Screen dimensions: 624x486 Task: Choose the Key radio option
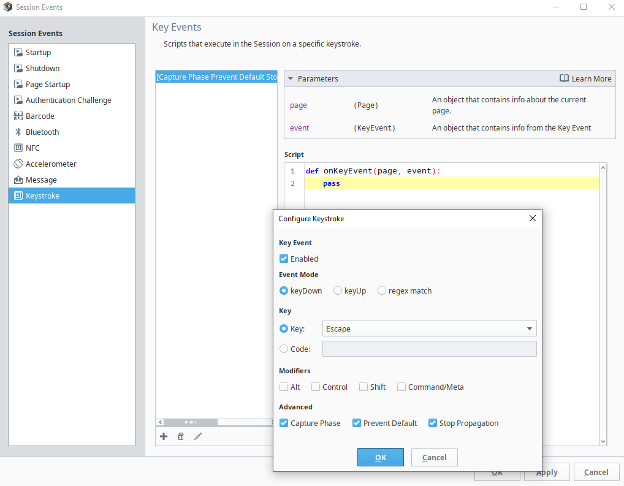pyautogui.click(x=284, y=328)
